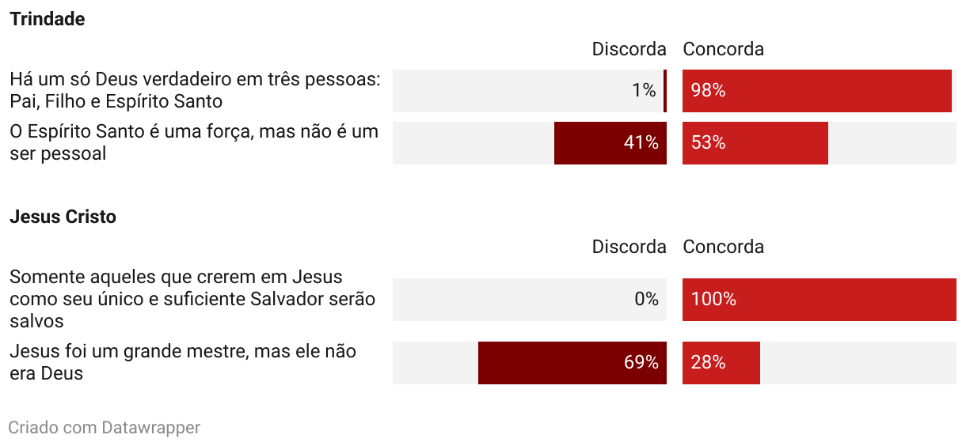Click the 0% Discorda value label
This screenshot has width=966, height=446.
646,300
